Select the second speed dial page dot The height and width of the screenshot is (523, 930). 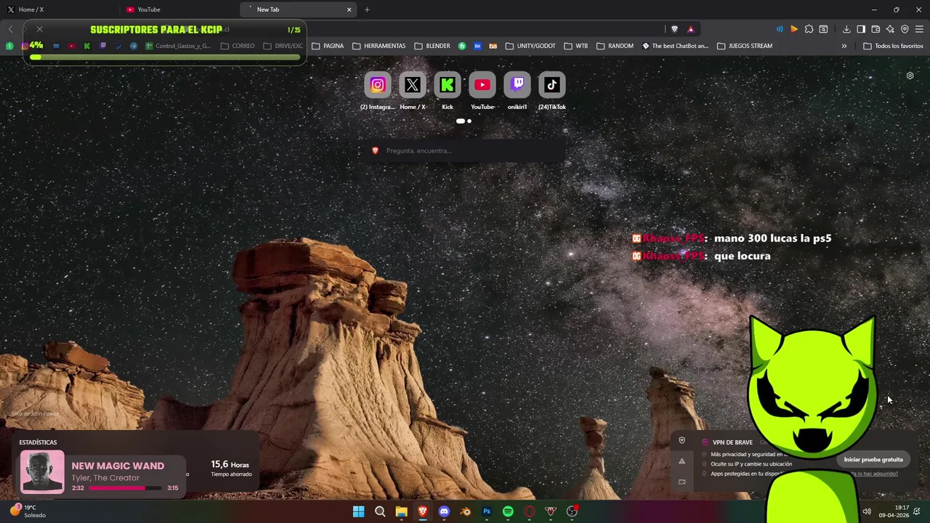[x=469, y=121]
